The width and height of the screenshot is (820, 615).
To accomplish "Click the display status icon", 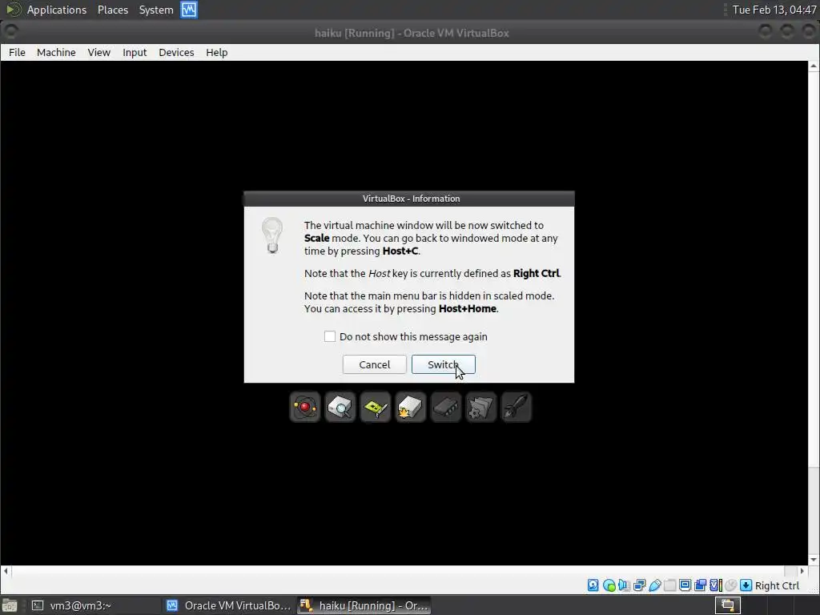I will tap(685, 585).
